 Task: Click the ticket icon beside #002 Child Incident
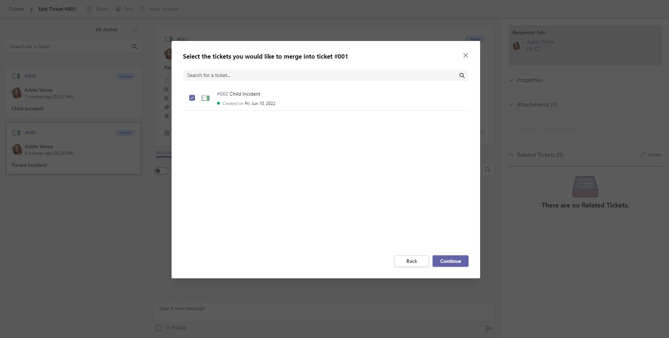click(x=205, y=98)
